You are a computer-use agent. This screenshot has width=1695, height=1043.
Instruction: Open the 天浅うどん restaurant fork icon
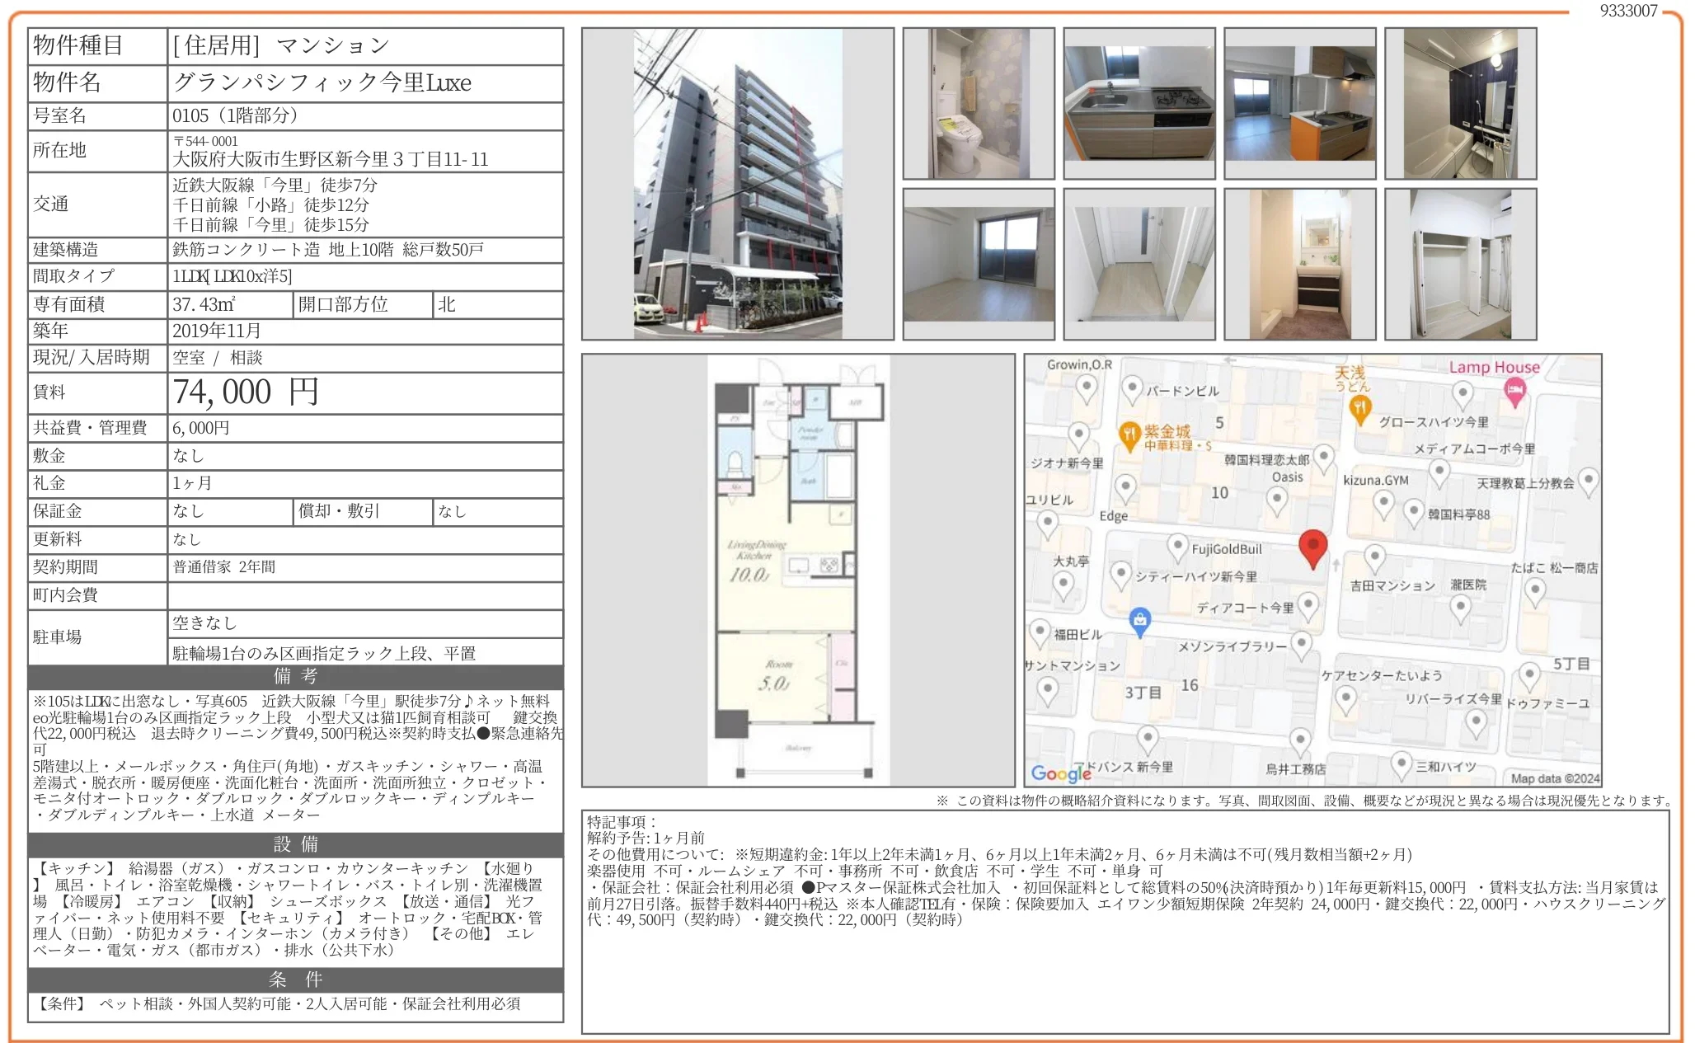[x=1359, y=408]
